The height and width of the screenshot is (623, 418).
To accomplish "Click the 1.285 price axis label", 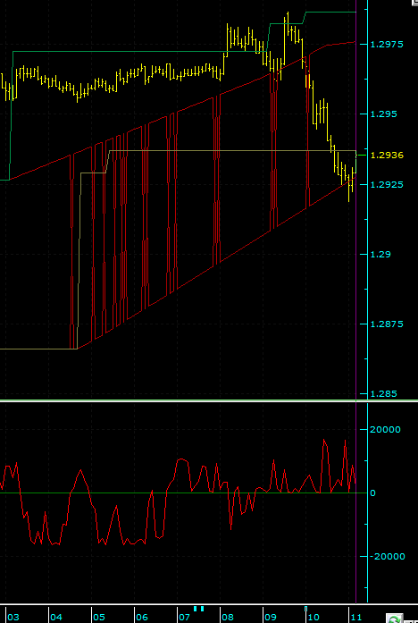I will tap(383, 394).
